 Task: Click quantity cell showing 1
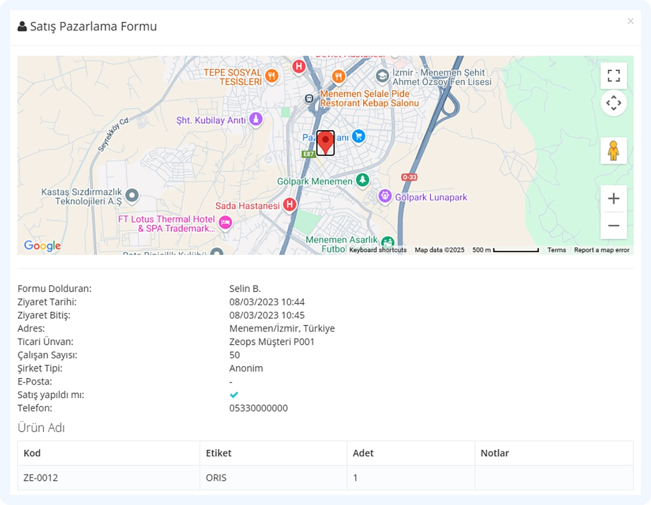tap(411, 477)
